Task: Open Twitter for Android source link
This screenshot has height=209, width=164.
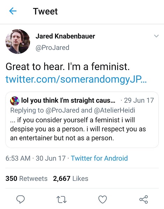Action: (99, 158)
